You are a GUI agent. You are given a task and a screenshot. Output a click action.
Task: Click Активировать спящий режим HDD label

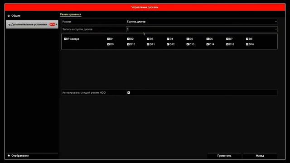(84, 93)
